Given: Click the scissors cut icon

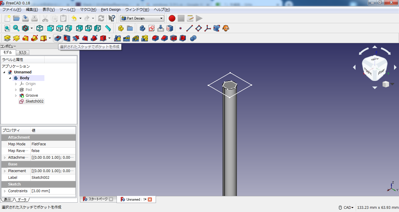Looking at the screenshot, I should coord(45,18).
